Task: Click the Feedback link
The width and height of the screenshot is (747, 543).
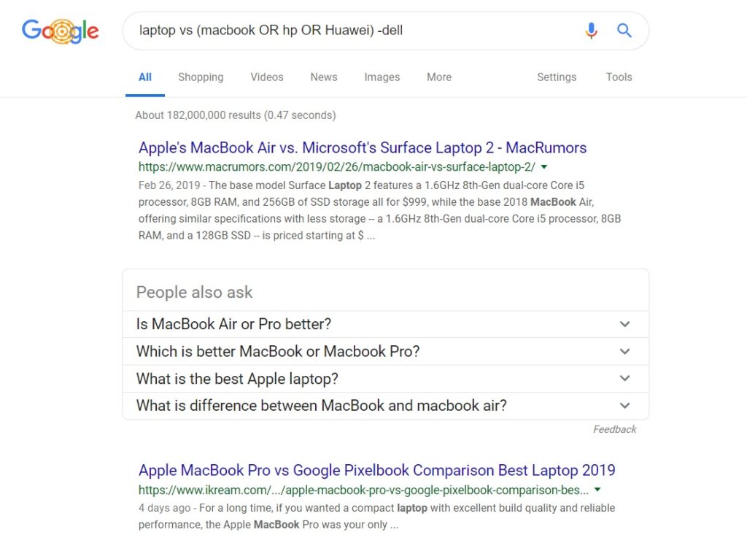Action: pos(614,430)
